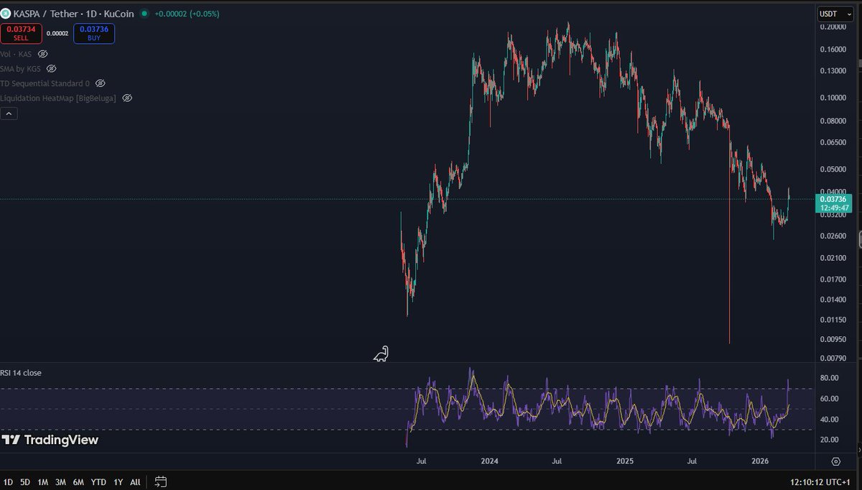This screenshot has width=862, height=490.
Task: Click the 2026 time axis label
Action: (760, 461)
